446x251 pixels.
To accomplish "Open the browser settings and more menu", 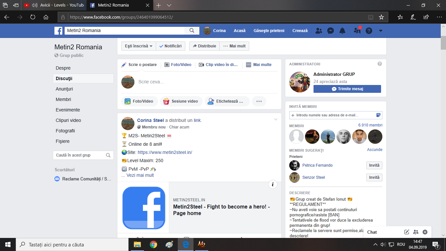I will 439,17.
